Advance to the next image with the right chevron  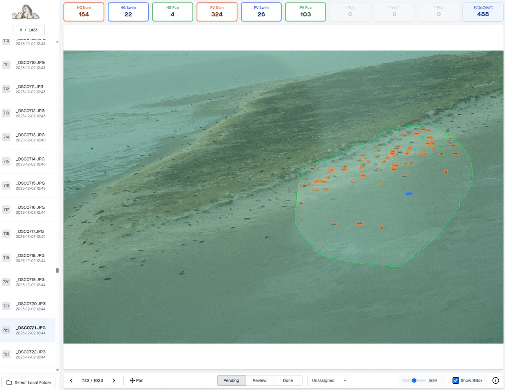(x=114, y=380)
